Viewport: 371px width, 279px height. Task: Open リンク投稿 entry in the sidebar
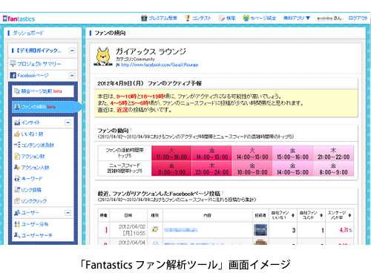pos(27,190)
